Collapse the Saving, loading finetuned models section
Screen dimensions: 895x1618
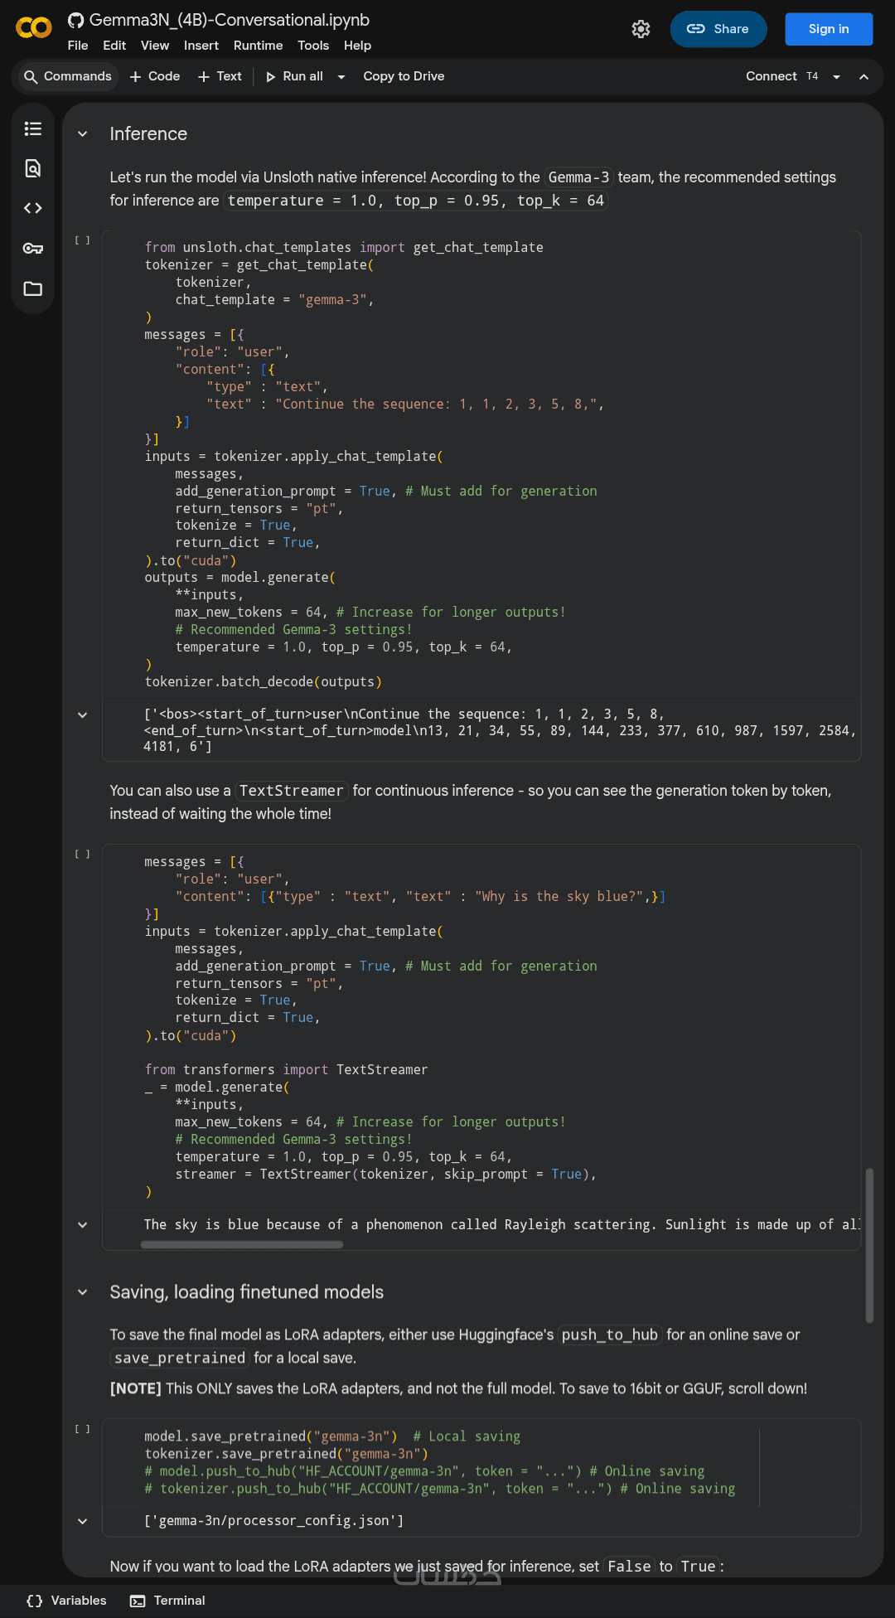(83, 1292)
